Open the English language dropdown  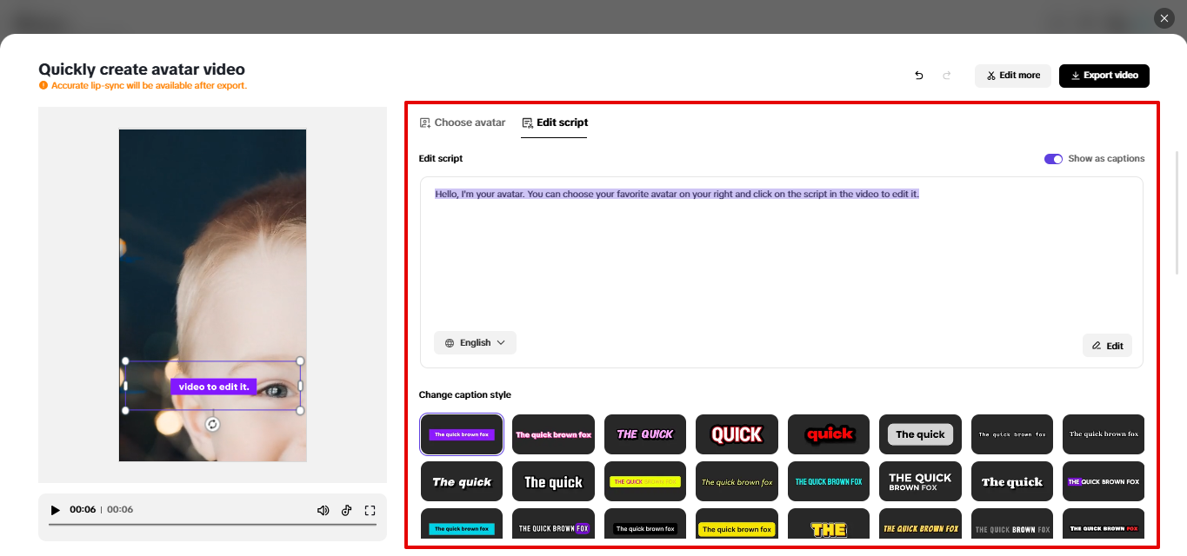coord(475,342)
